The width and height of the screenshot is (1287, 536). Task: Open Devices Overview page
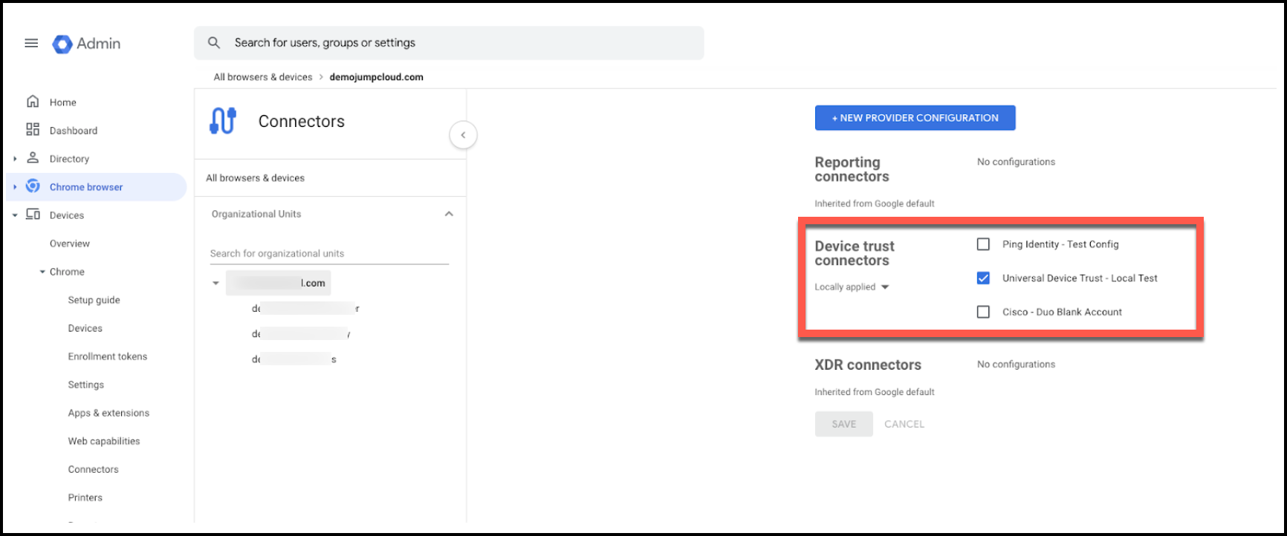point(70,244)
